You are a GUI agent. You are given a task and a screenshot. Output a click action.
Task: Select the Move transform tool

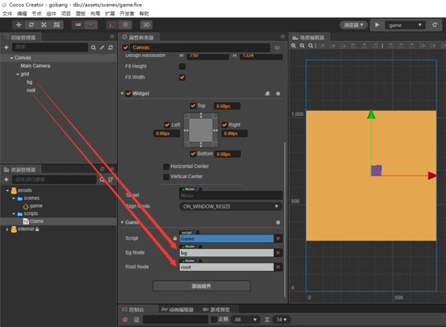(19, 25)
